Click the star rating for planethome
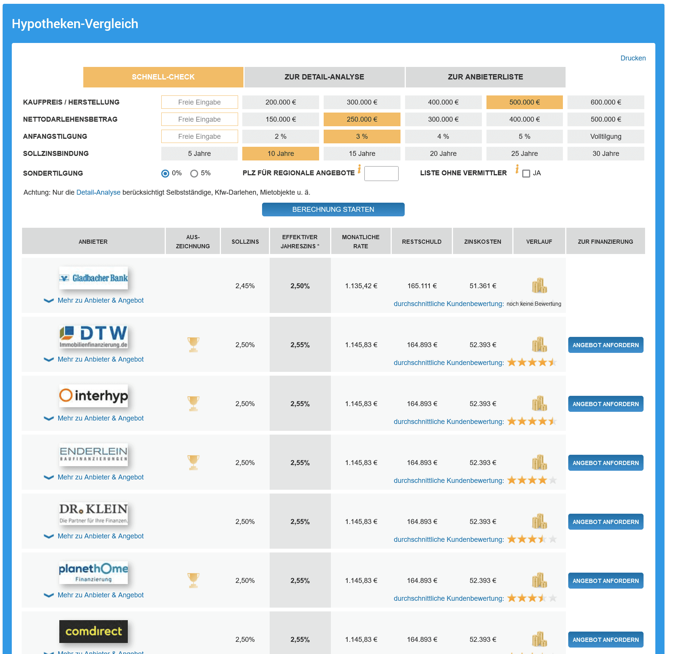Screen dimensions: 685x654 click(x=532, y=598)
